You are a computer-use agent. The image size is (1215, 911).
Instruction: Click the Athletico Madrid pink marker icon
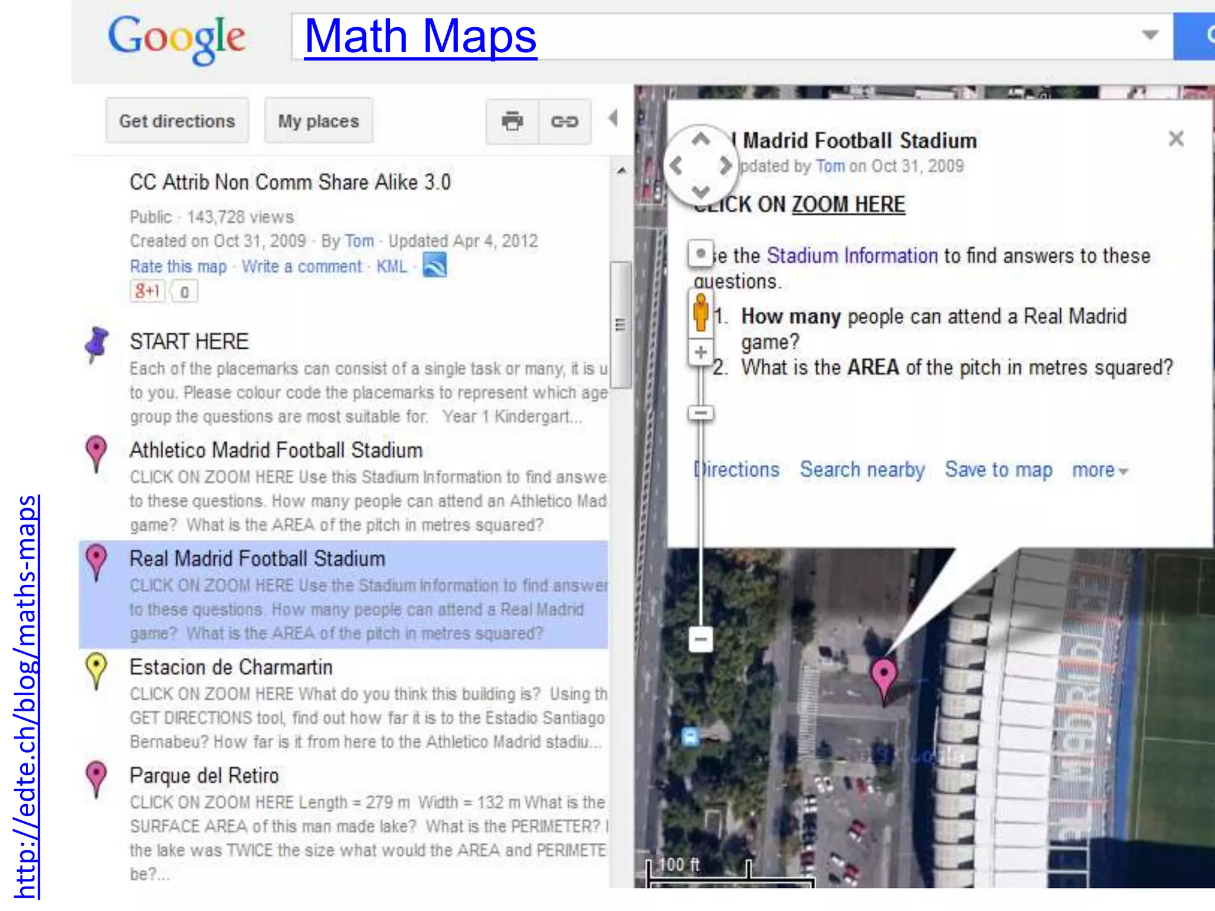[96, 454]
